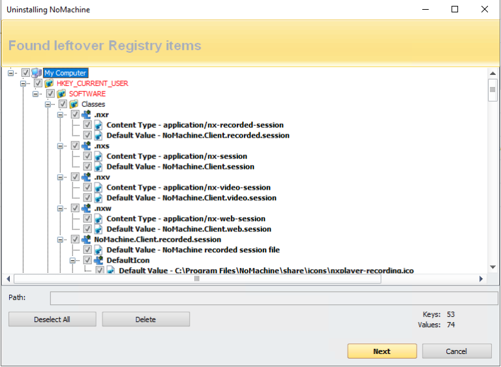Click the .nxr registry key icon
This screenshot has width=501, height=367.
(86, 115)
